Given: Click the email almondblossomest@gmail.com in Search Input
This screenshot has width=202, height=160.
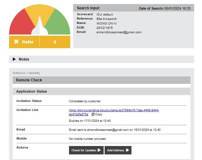Looking at the screenshot, I should tap(119, 32).
